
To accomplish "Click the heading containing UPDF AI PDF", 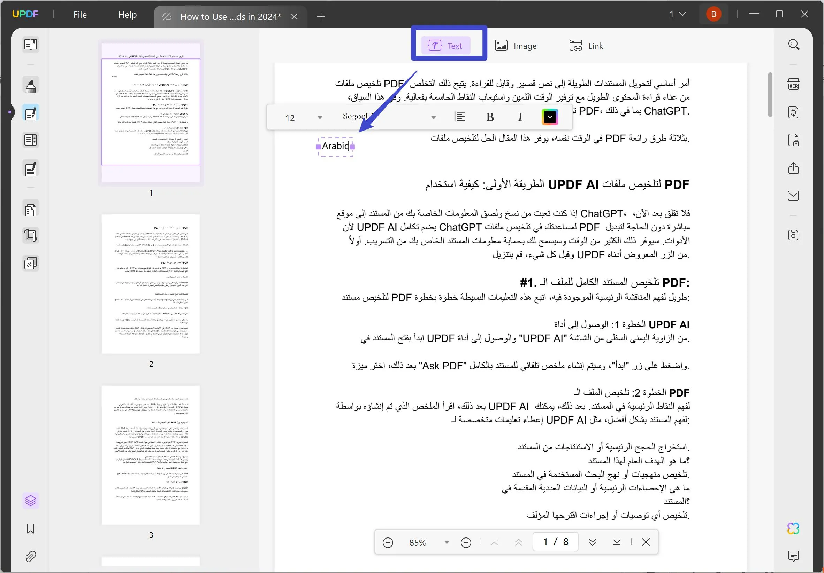I will (x=557, y=185).
